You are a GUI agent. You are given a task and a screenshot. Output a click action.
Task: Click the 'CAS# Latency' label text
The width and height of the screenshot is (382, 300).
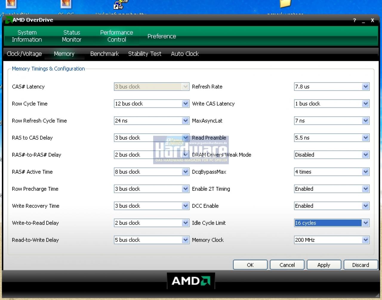(28, 87)
